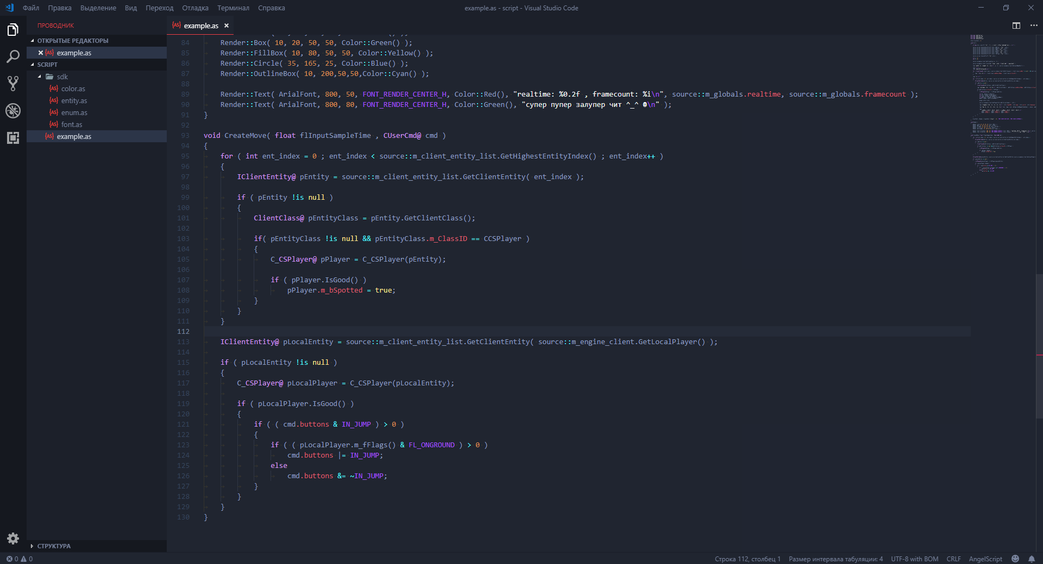This screenshot has height=564, width=1043.
Task: Open notifications bell in status bar
Action: 1032,559
